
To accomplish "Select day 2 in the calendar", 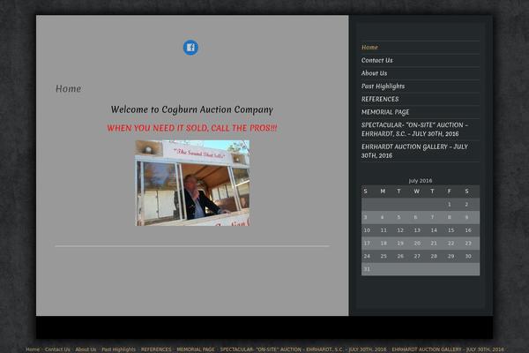I will (x=466, y=205).
